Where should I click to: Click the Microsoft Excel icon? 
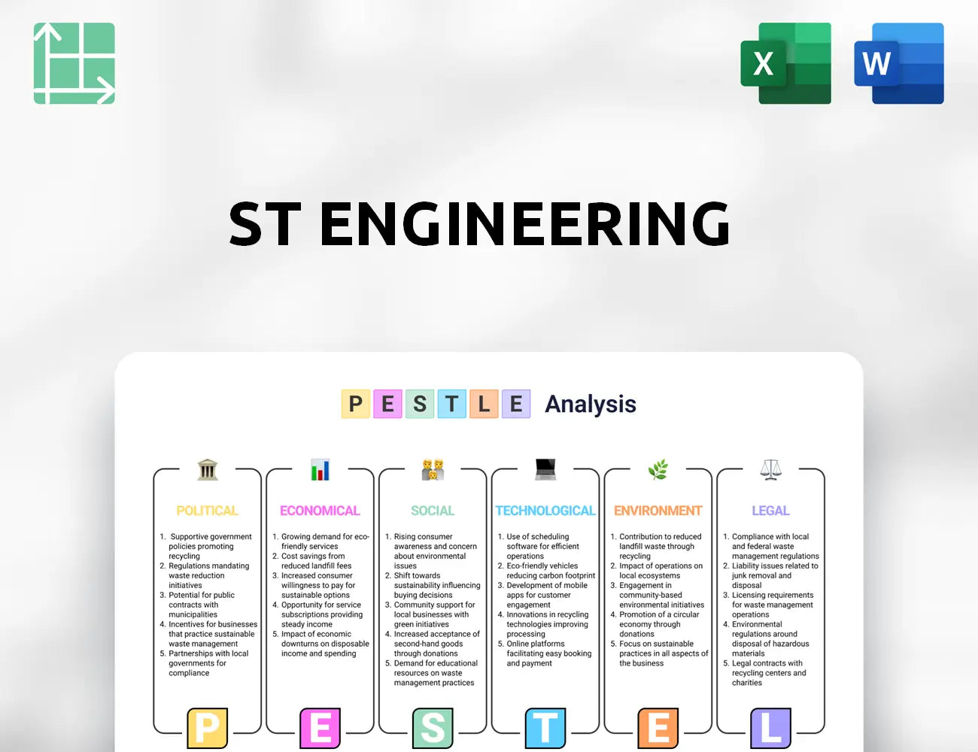pos(786,63)
